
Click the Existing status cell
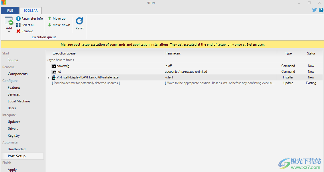(x=311, y=83)
